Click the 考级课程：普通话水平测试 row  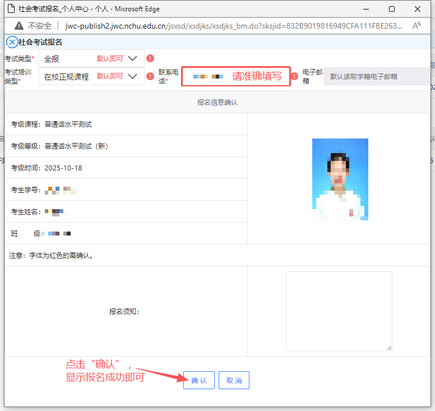tap(126, 124)
